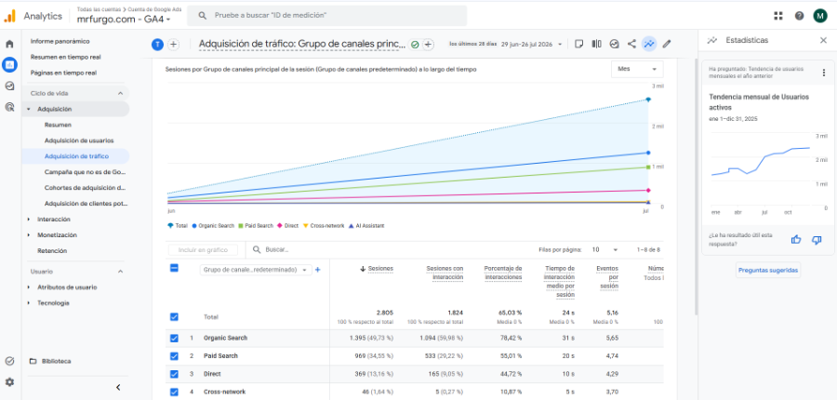837x400 pixels.
Task: Open the Google apps grid icon
Action: [778, 16]
